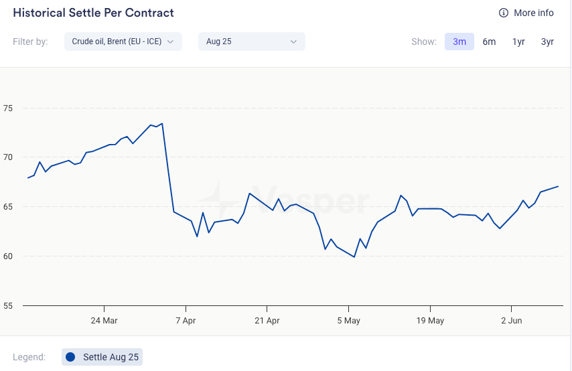Click the chevron on the Aug 25 selector
The width and height of the screenshot is (572, 371).
click(x=293, y=42)
